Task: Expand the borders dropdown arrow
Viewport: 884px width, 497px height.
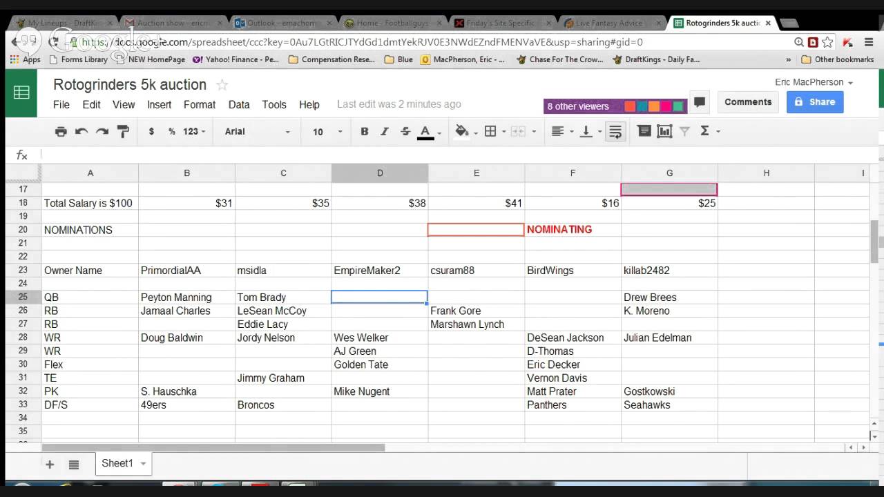Action: coord(503,131)
